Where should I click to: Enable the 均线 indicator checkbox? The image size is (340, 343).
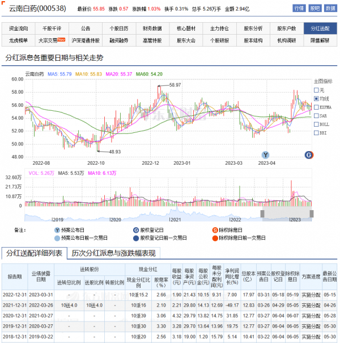pos(316,98)
